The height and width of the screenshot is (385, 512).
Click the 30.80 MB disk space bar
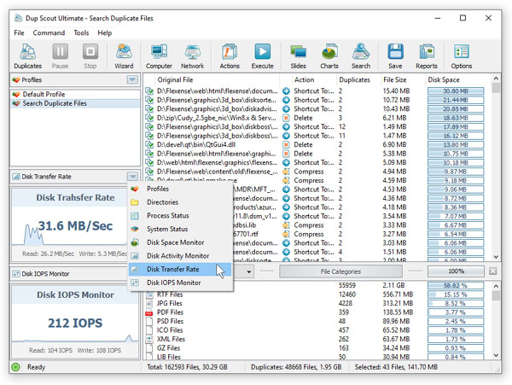pyautogui.click(x=456, y=91)
